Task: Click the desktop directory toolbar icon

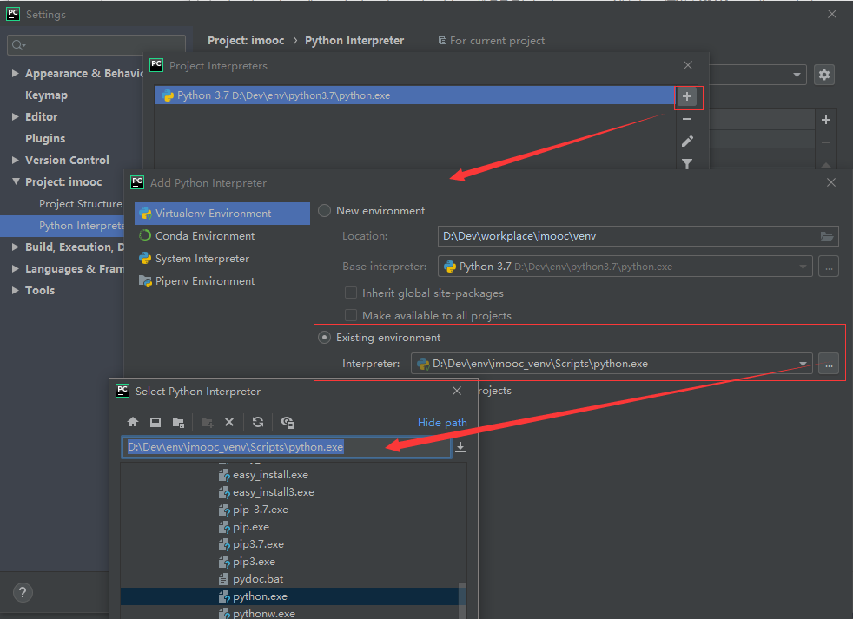Action: [155, 422]
